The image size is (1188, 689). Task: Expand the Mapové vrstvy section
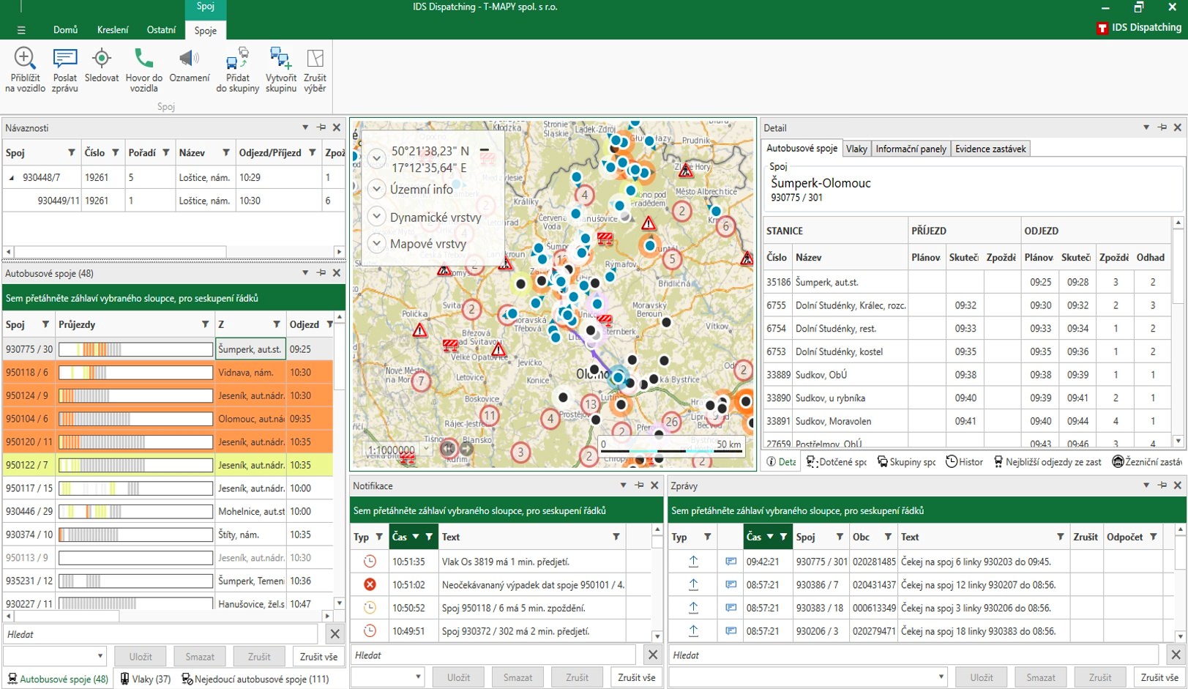point(376,243)
